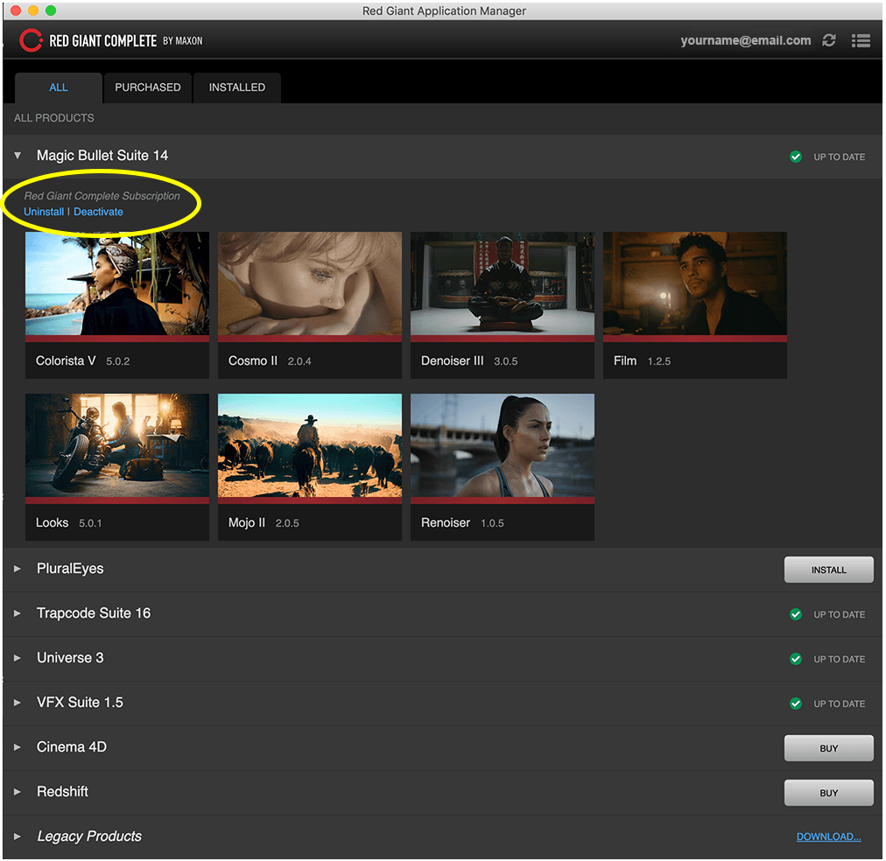Image resolution: width=886 pixels, height=861 pixels.
Task: Click the Cinema 4D title
Action: [72, 747]
